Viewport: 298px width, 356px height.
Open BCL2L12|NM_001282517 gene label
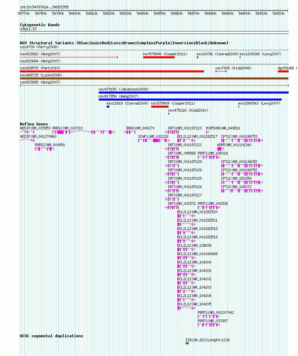[197, 136]
